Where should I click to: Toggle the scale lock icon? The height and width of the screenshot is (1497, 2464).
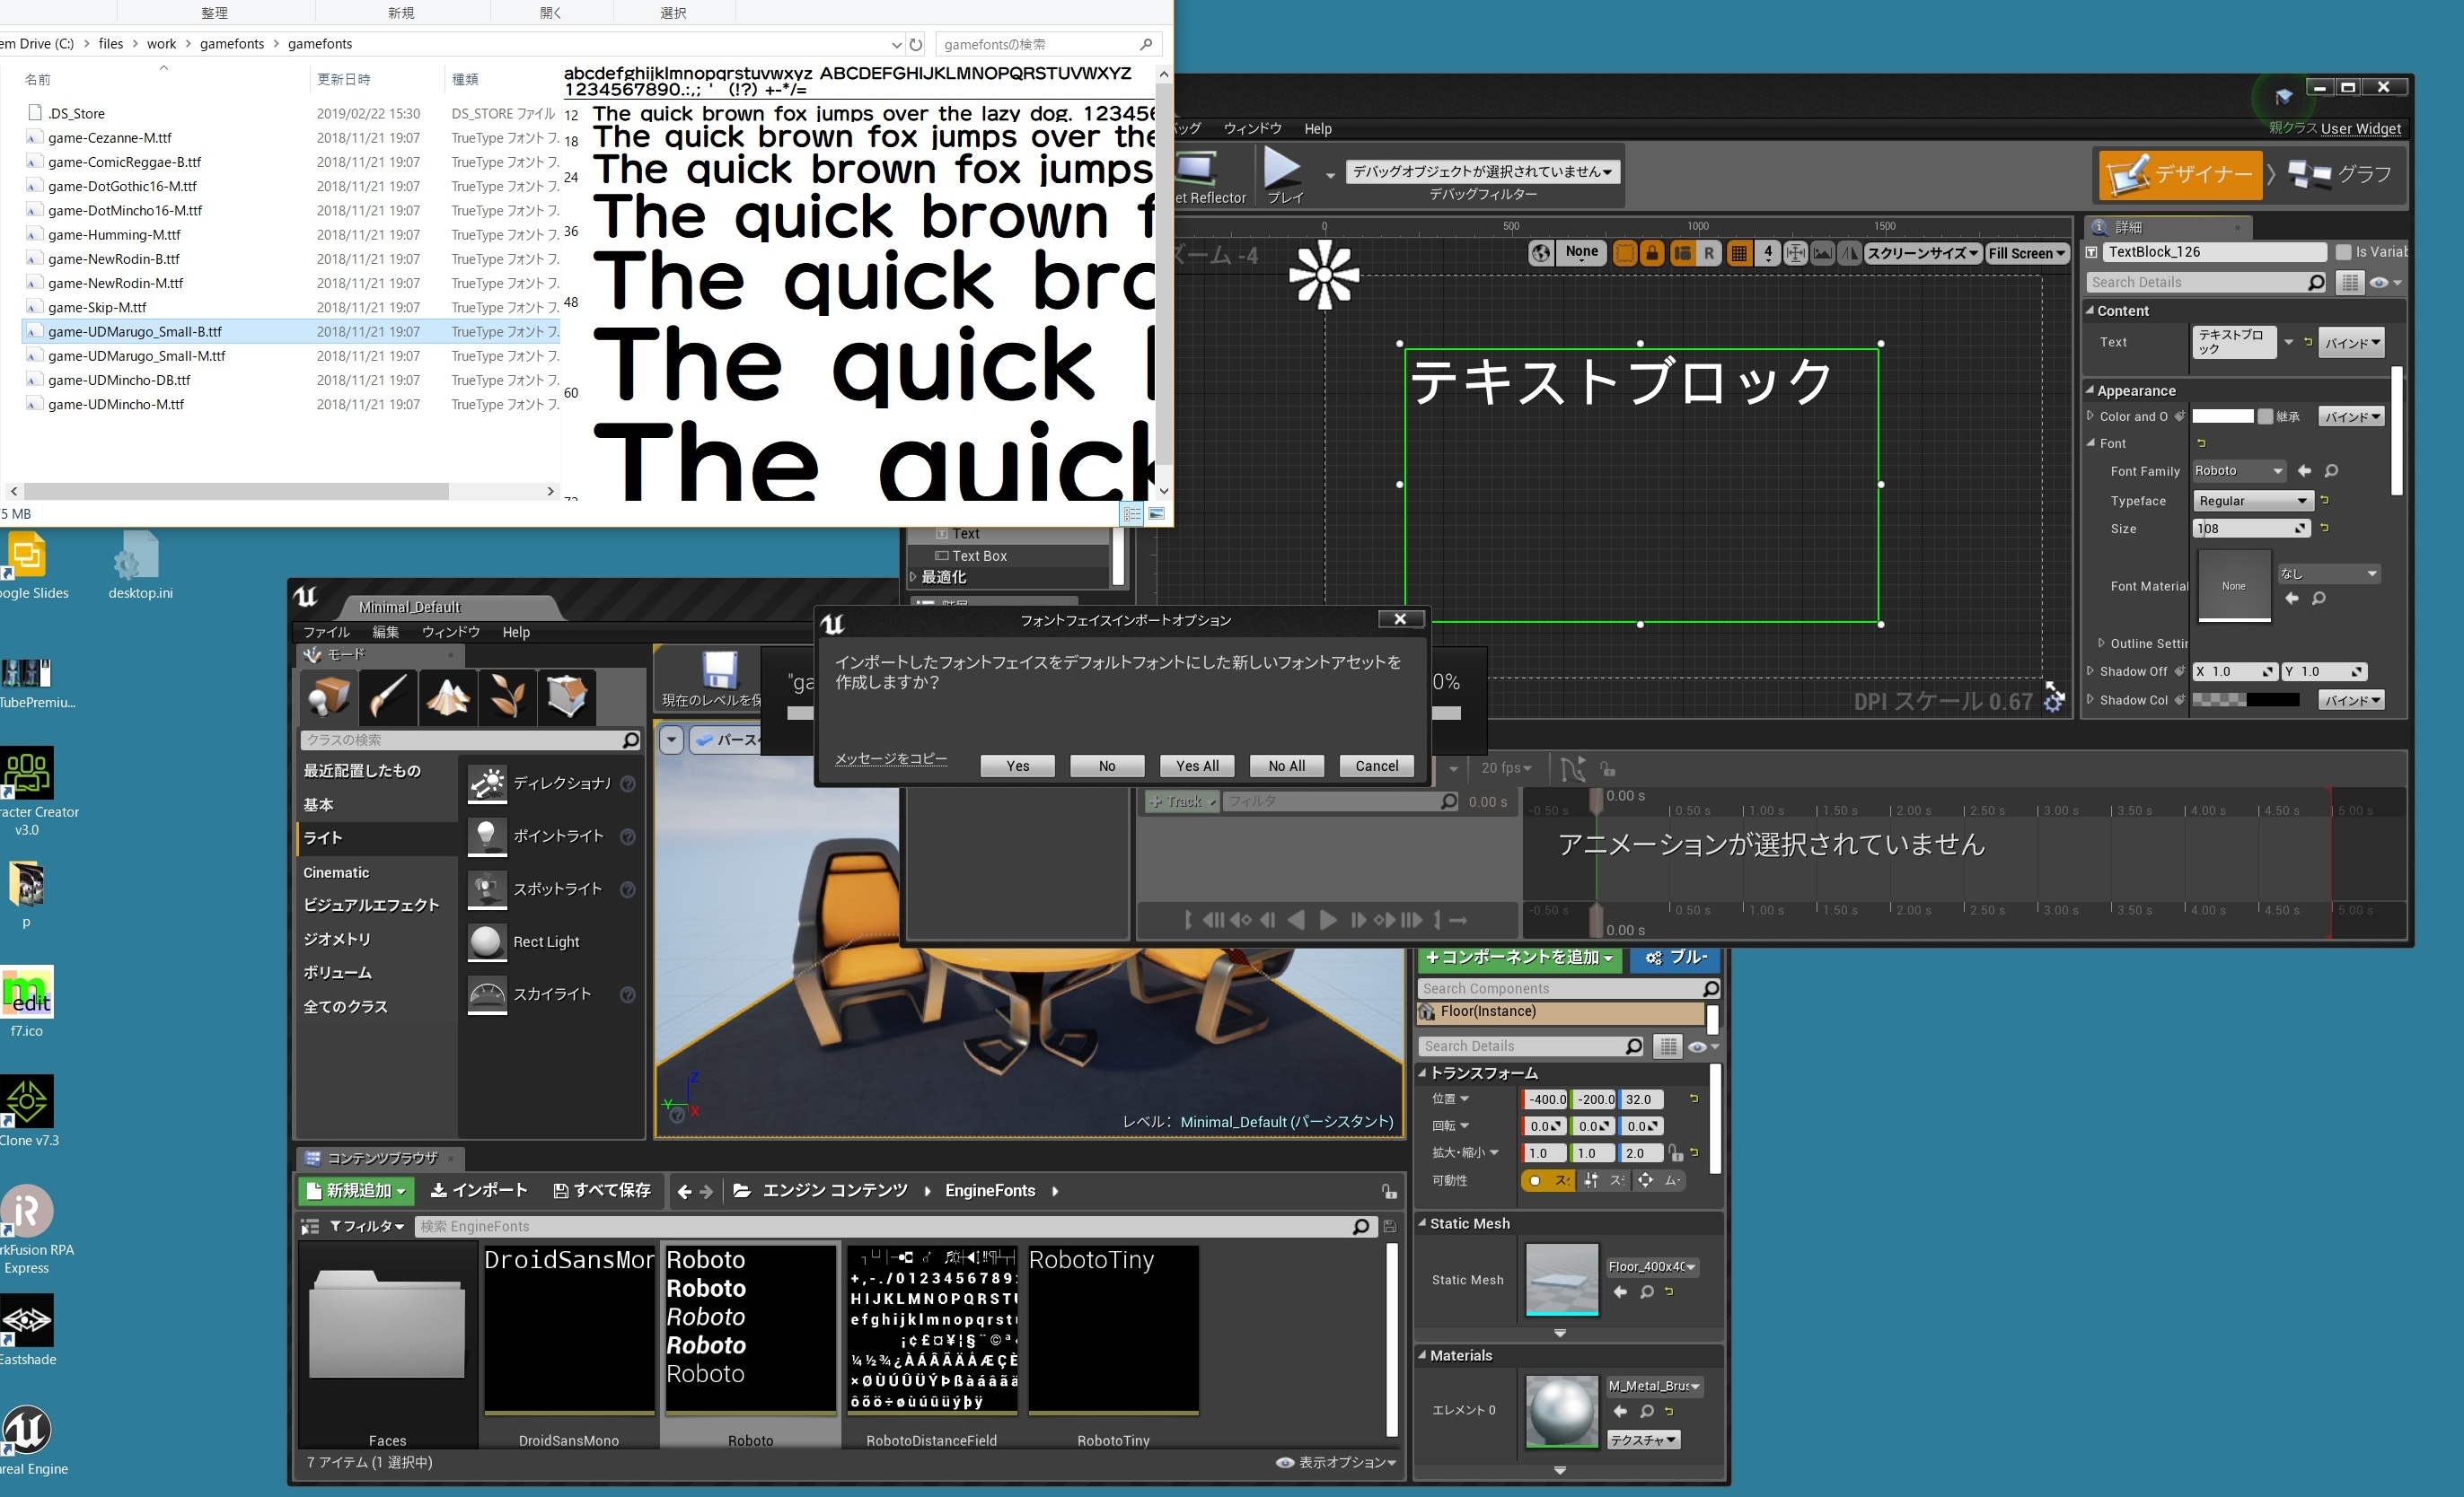pyautogui.click(x=1675, y=1153)
